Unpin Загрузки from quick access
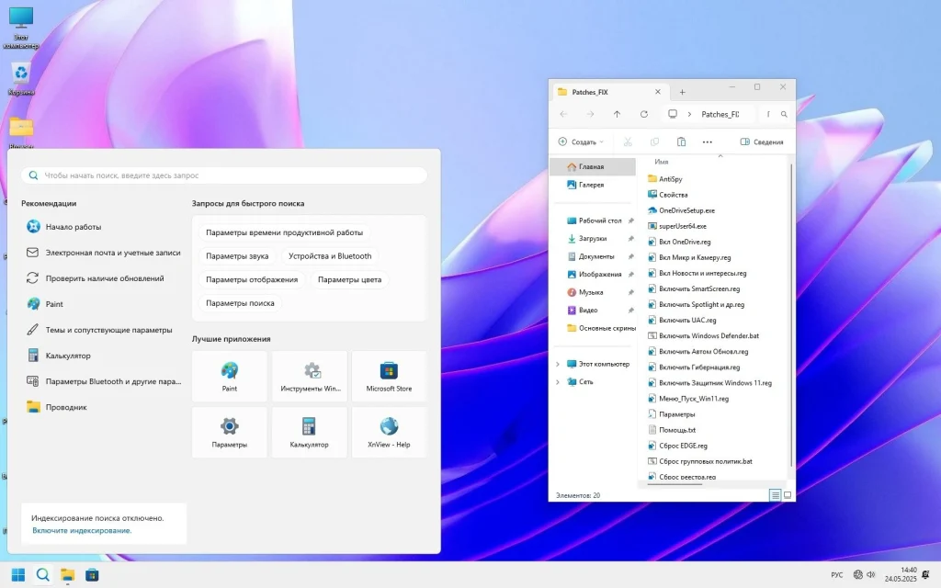941x588 pixels. [631, 238]
